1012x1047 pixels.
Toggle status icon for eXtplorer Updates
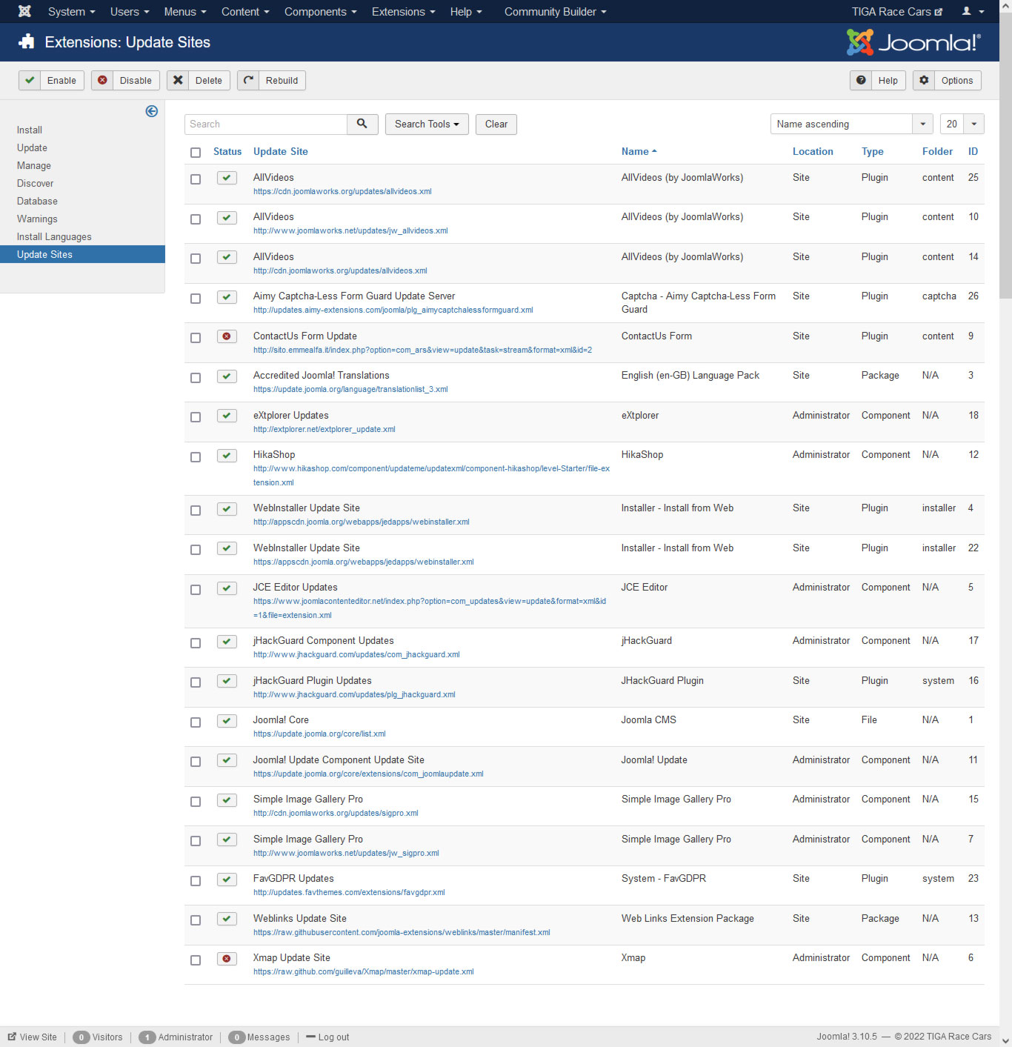(227, 416)
